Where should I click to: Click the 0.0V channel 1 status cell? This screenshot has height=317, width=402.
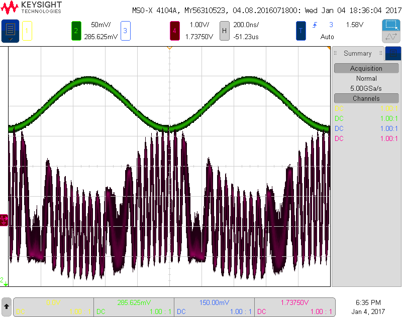[x=54, y=307]
